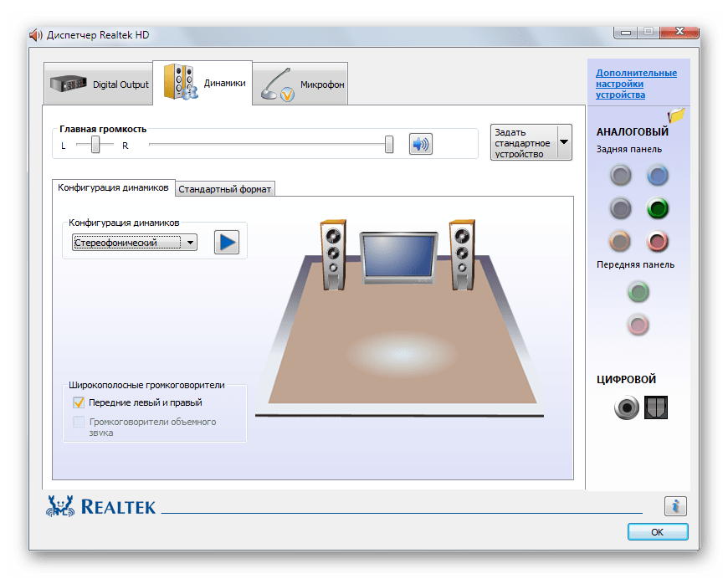Expand 'Задать стандартное устройство' dropdown arrow
This screenshot has width=728, height=579.
tap(564, 142)
